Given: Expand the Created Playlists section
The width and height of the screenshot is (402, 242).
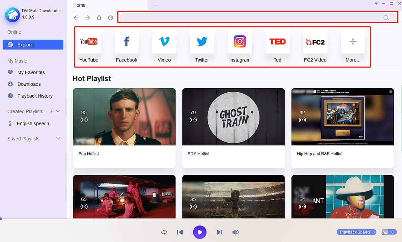Looking at the screenshot, I should tap(58, 111).
